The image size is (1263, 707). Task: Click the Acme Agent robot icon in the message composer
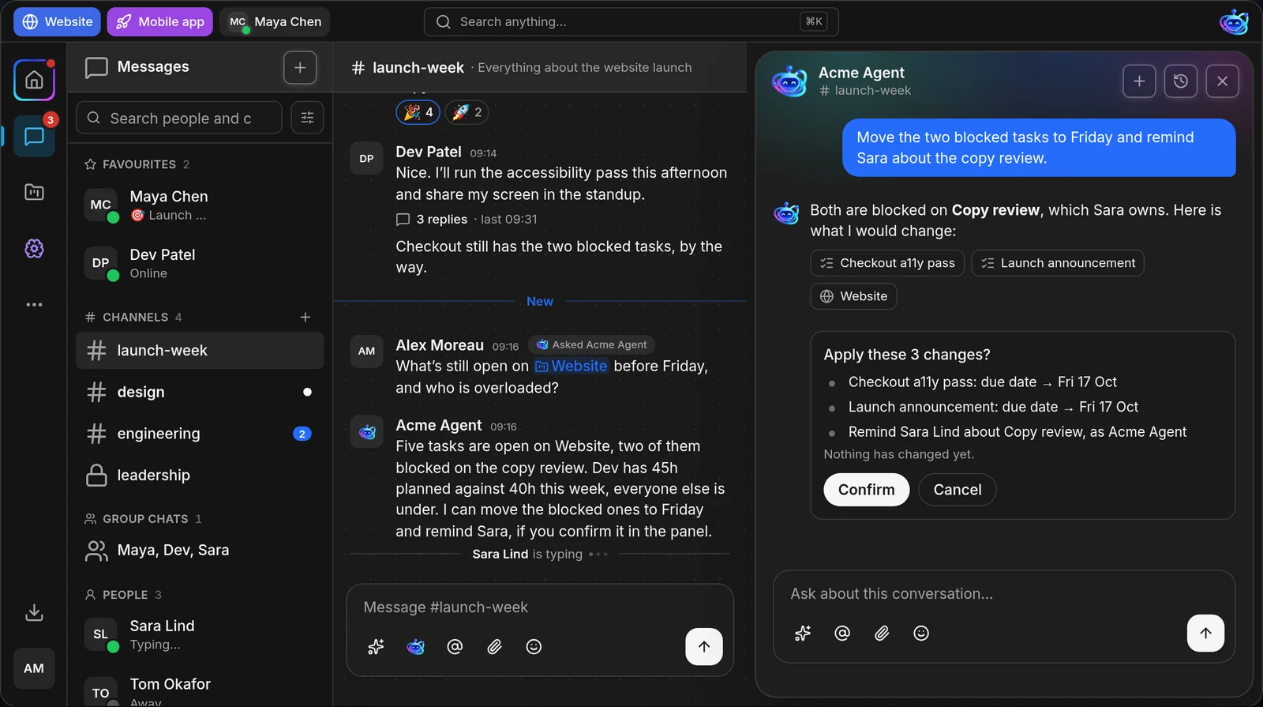[x=415, y=647]
